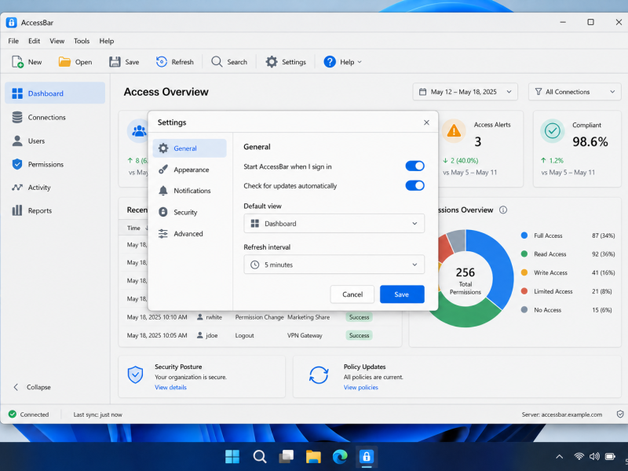
Task: Open Microsoft Edge from the taskbar
Action: coord(340,456)
